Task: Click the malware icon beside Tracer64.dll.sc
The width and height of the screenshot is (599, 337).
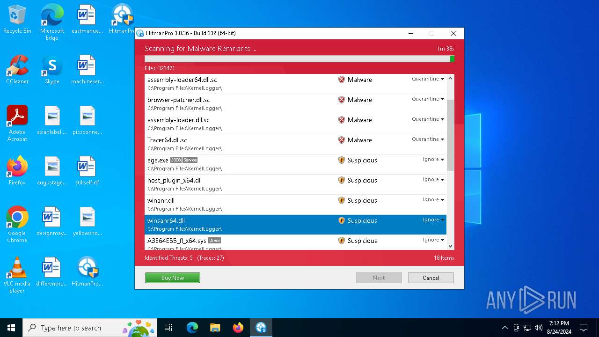Action: tap(342, 140)
